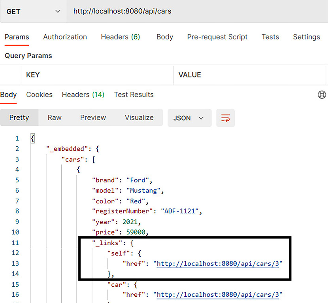Viewport: 328px width, 303px height.
Task: Select the Params tab
Action: pyautogui.click(x=17, y=37)
